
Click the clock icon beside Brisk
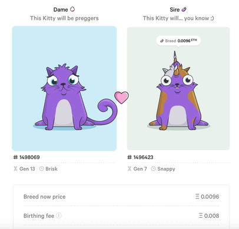tap(42, 169)
